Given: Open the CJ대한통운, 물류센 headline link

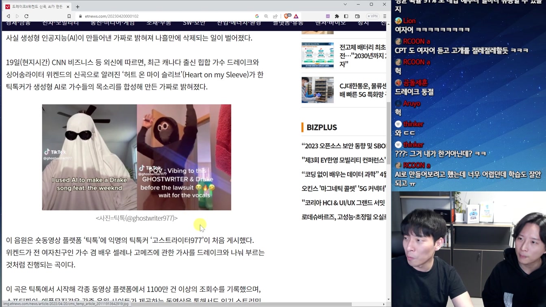Looking at the screenshot, I should tap(363, 90).
